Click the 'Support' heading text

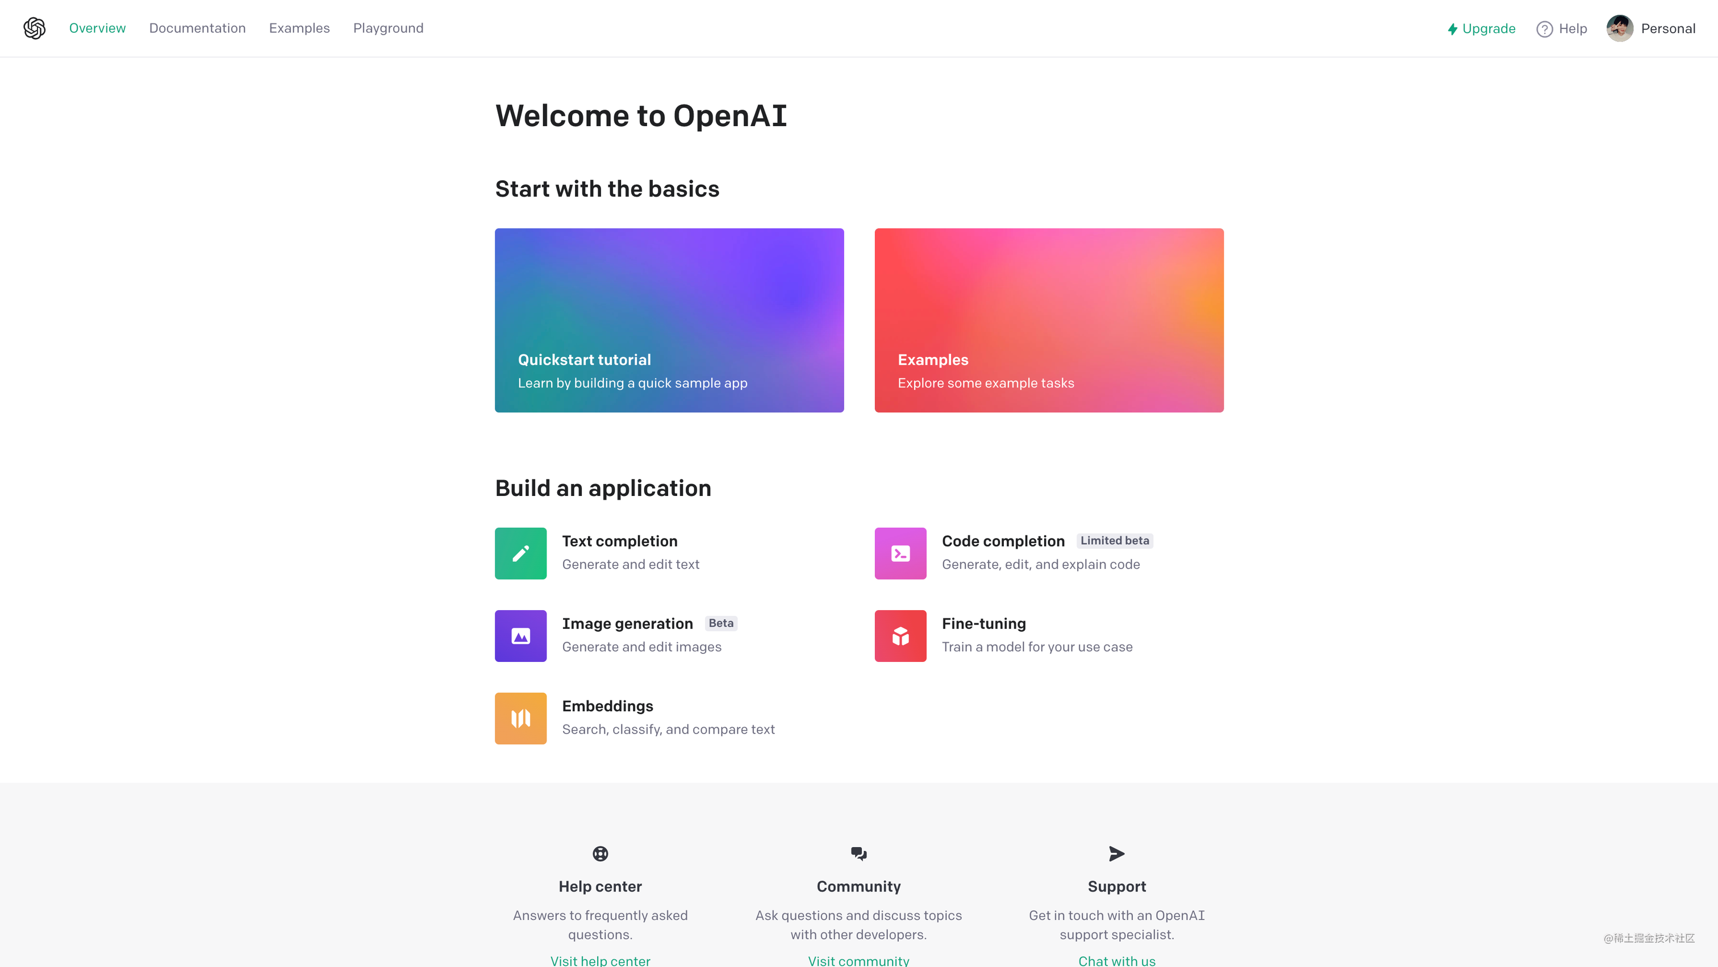point(1116,886)
